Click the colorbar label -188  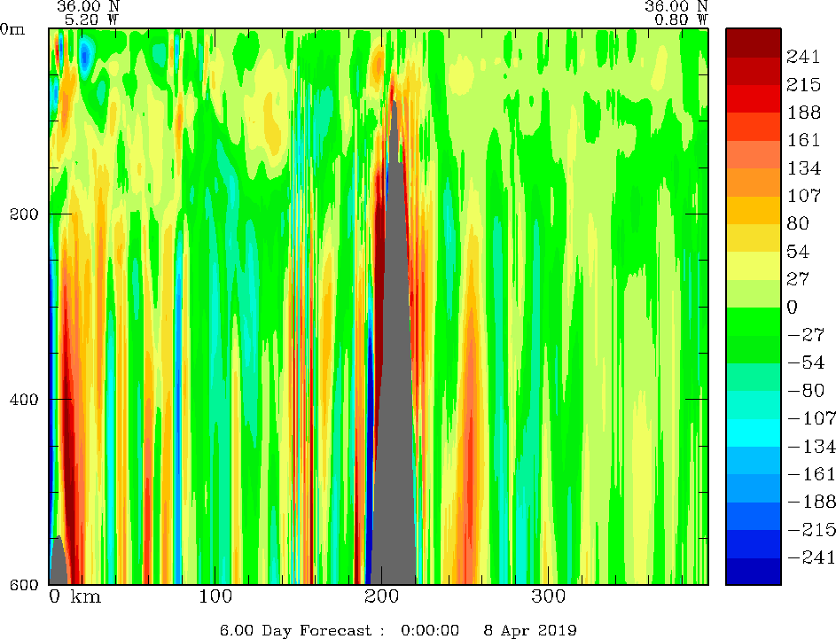point(811,502)
